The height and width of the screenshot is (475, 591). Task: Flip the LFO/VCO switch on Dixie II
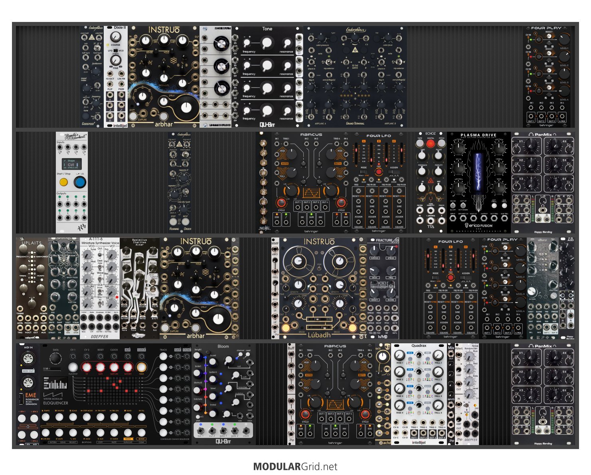point(115,51)
